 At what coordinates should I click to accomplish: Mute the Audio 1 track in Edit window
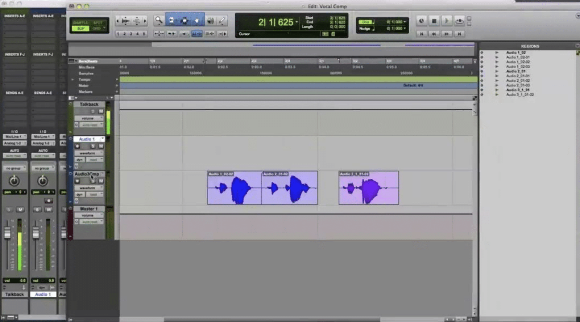pos(101,146)
